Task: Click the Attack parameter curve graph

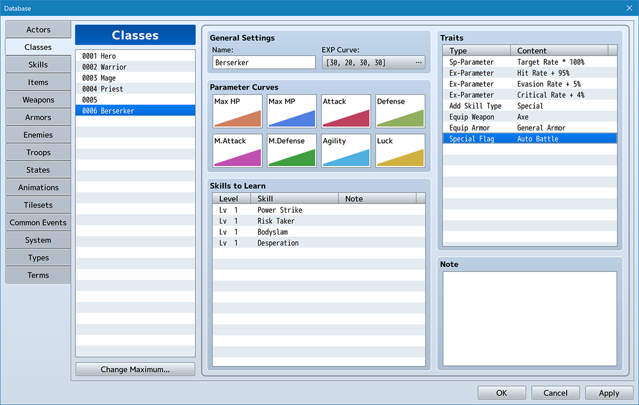Action: 346,111
